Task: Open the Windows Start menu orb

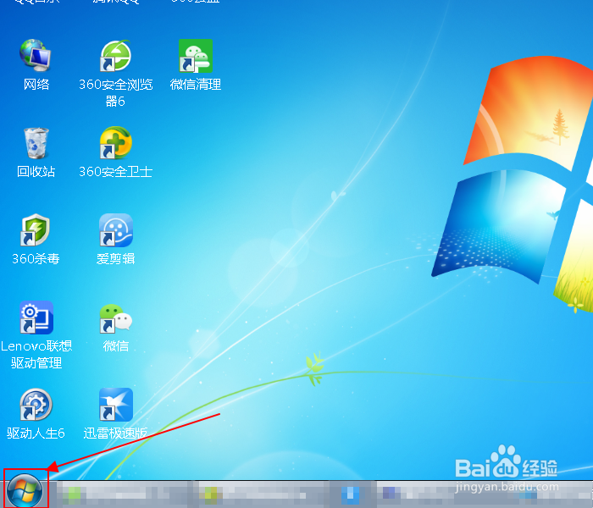Action: pos(25,490)
